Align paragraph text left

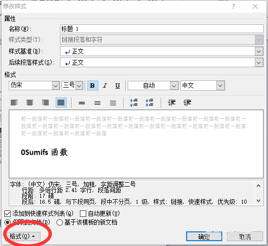coord(14,103)
